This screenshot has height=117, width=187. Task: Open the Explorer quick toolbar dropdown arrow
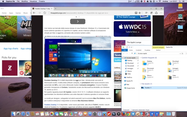pyautogui.click(x=132, y=47)
